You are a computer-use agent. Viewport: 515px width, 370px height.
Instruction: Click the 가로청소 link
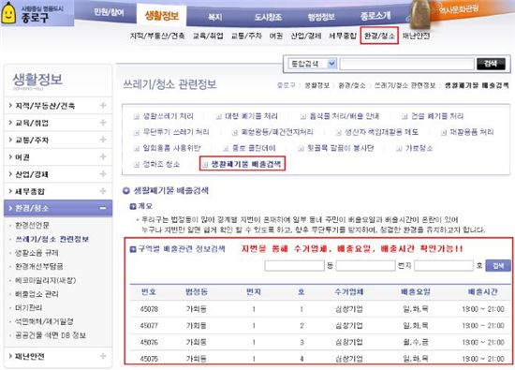415,148
